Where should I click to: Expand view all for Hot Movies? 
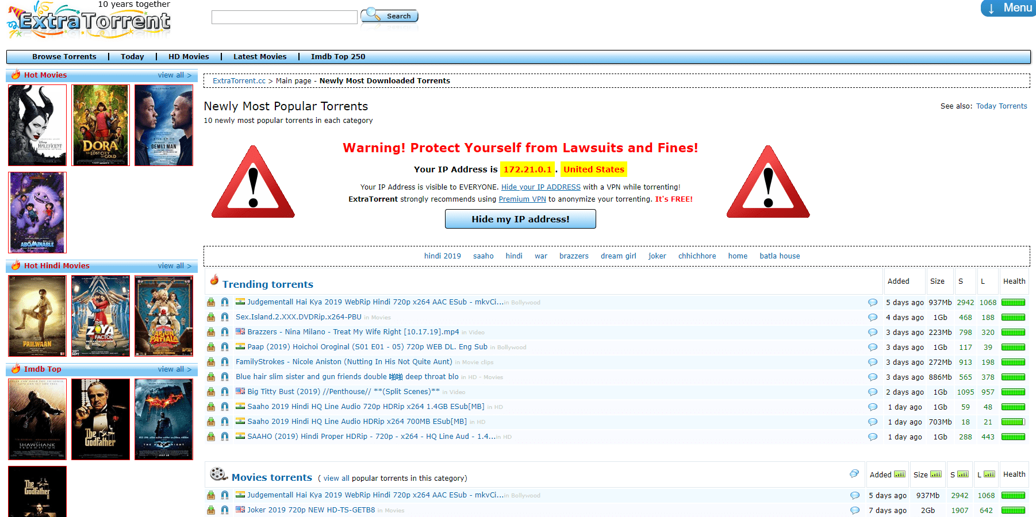click(174, 75)
